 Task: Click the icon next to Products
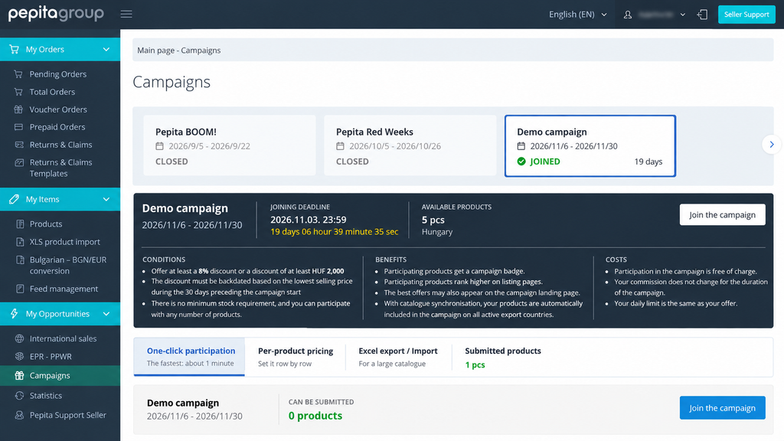point(20,224)
